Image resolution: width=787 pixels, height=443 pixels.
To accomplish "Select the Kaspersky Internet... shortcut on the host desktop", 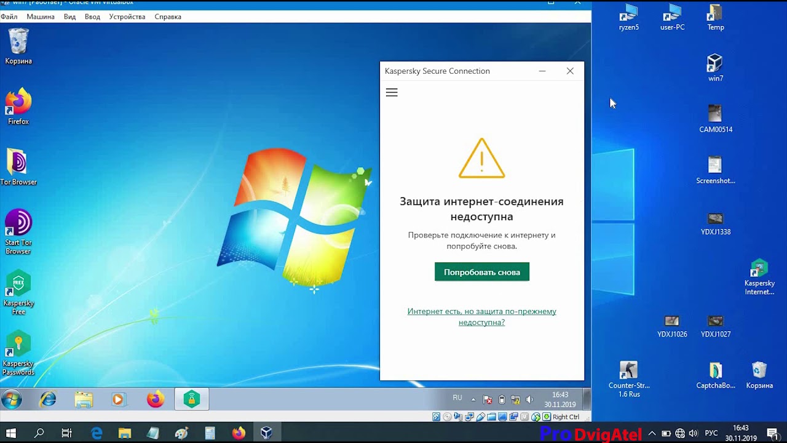I will tap(759, 277).
